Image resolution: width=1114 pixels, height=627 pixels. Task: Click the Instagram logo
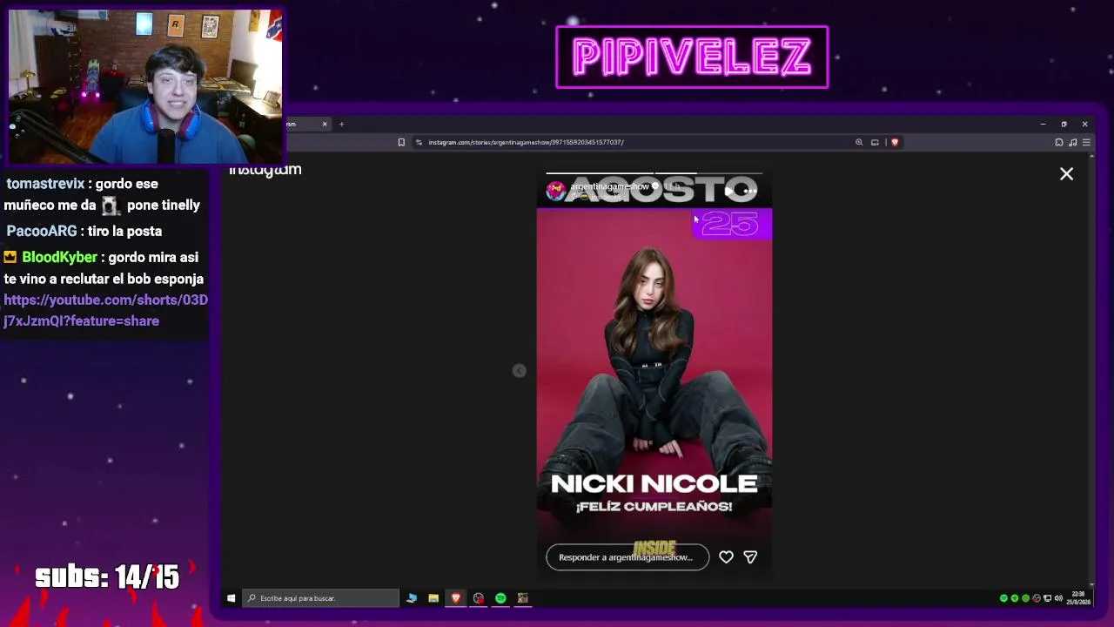[x=265, y=170]
